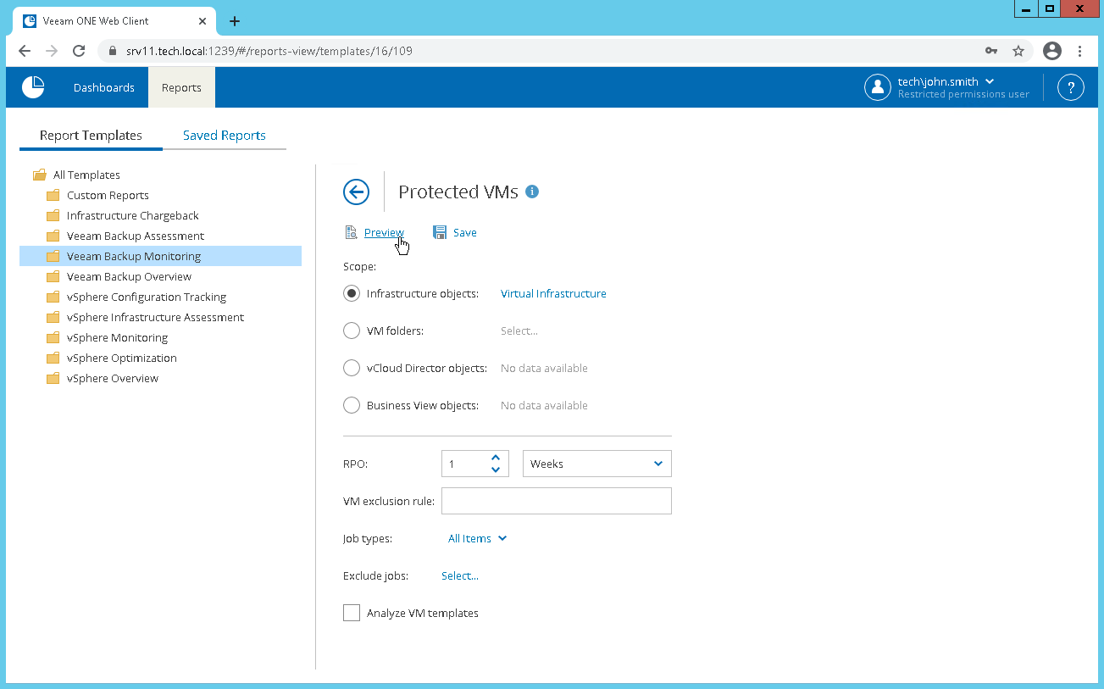This screenshot has width=1104, height=689.
Task: Click the Preview link
Action: pos(384,233)
